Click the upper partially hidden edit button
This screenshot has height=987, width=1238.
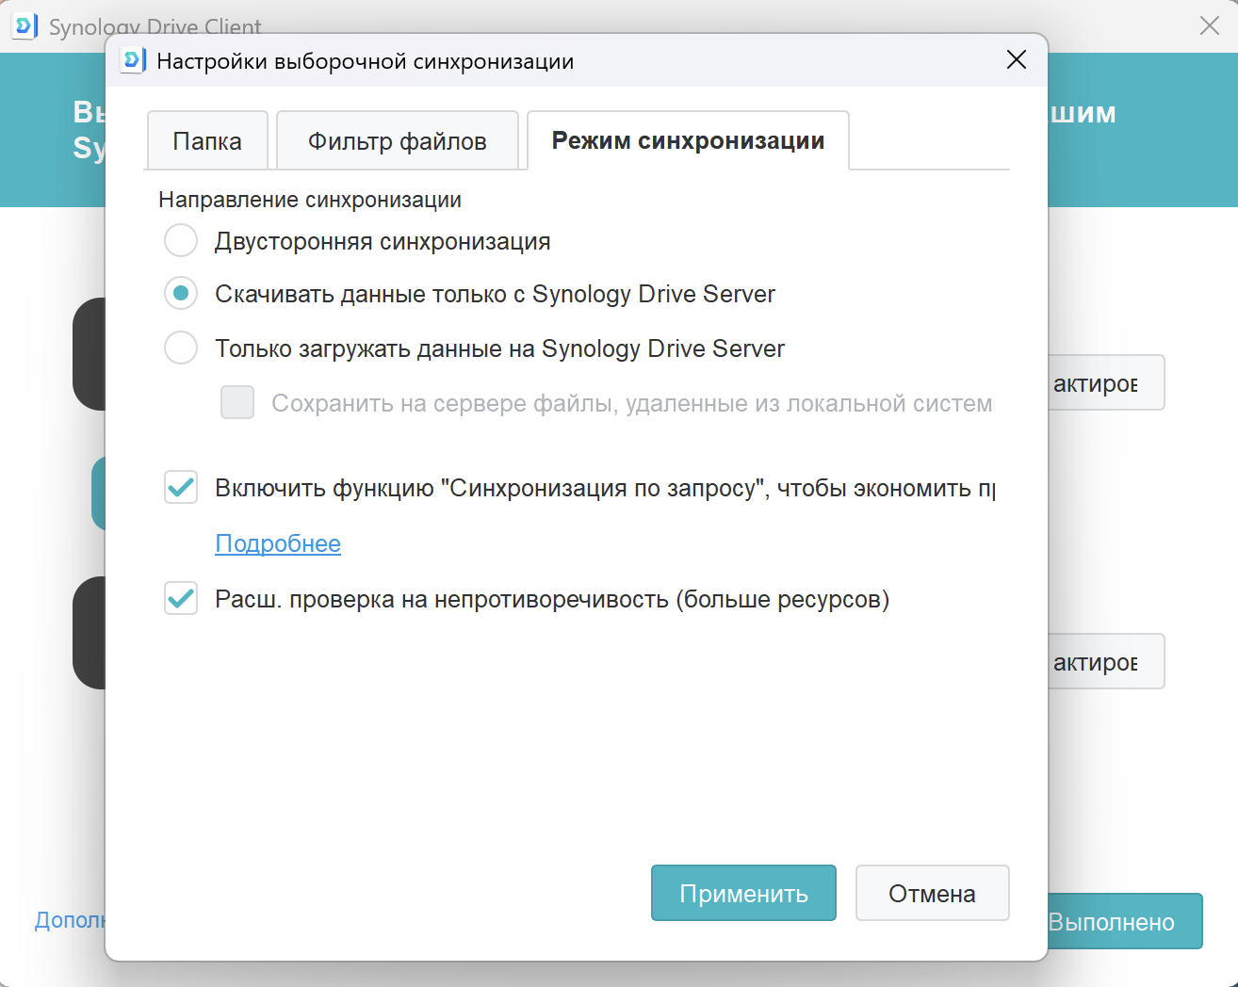pos(1106,382)
